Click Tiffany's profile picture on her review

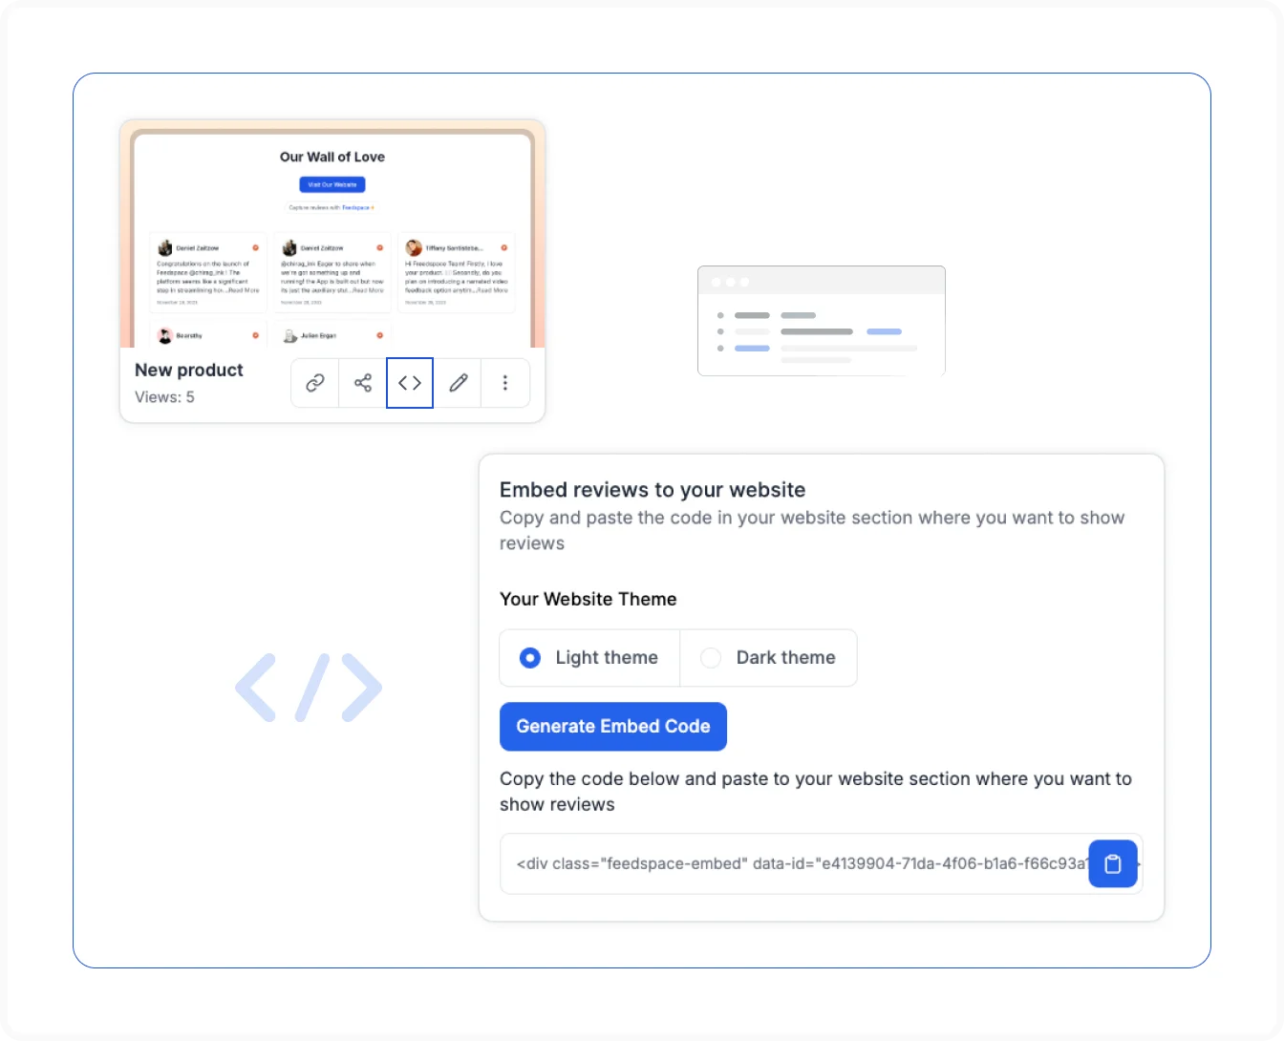pyautogui.click(x=412, y=248)
